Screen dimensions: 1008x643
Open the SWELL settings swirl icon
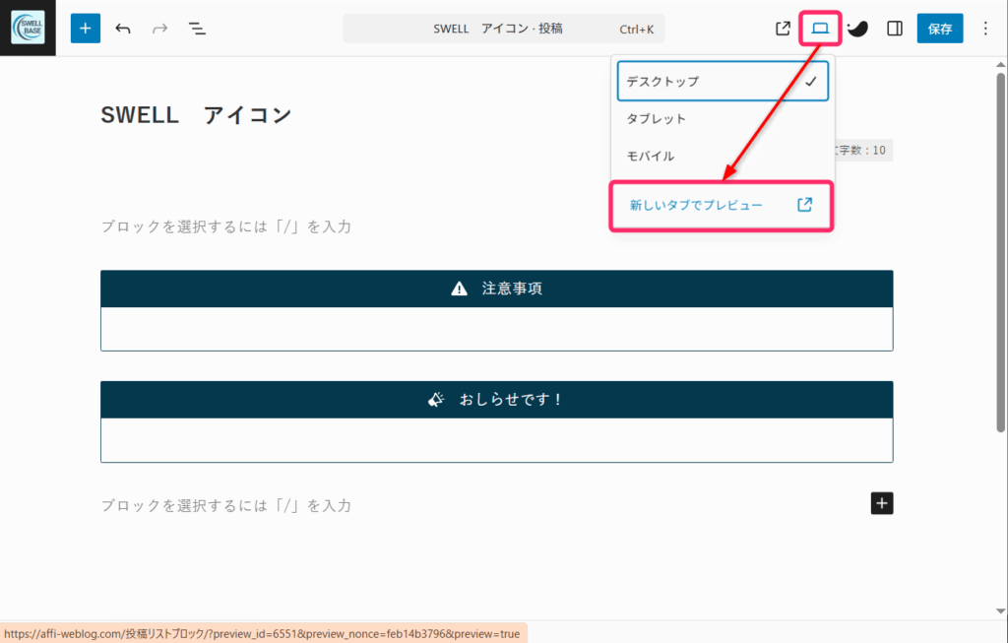pos(857,29)
